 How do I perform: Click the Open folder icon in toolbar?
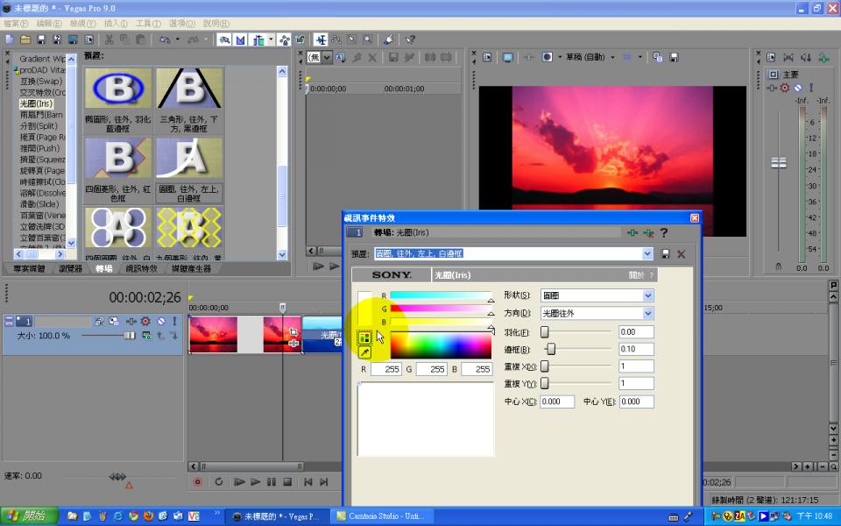tap(25, 39)
